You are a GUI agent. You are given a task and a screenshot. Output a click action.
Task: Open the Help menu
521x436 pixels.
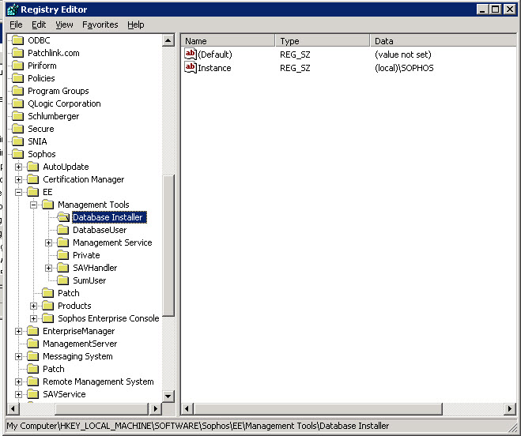135,24
